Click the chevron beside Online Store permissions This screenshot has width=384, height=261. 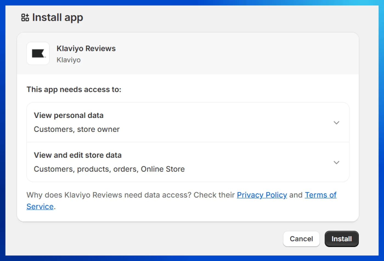337,162
